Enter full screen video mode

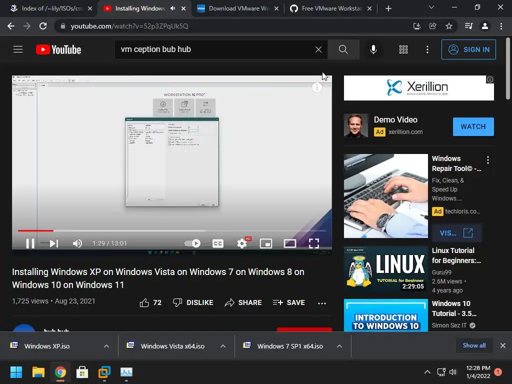[314, 243]
